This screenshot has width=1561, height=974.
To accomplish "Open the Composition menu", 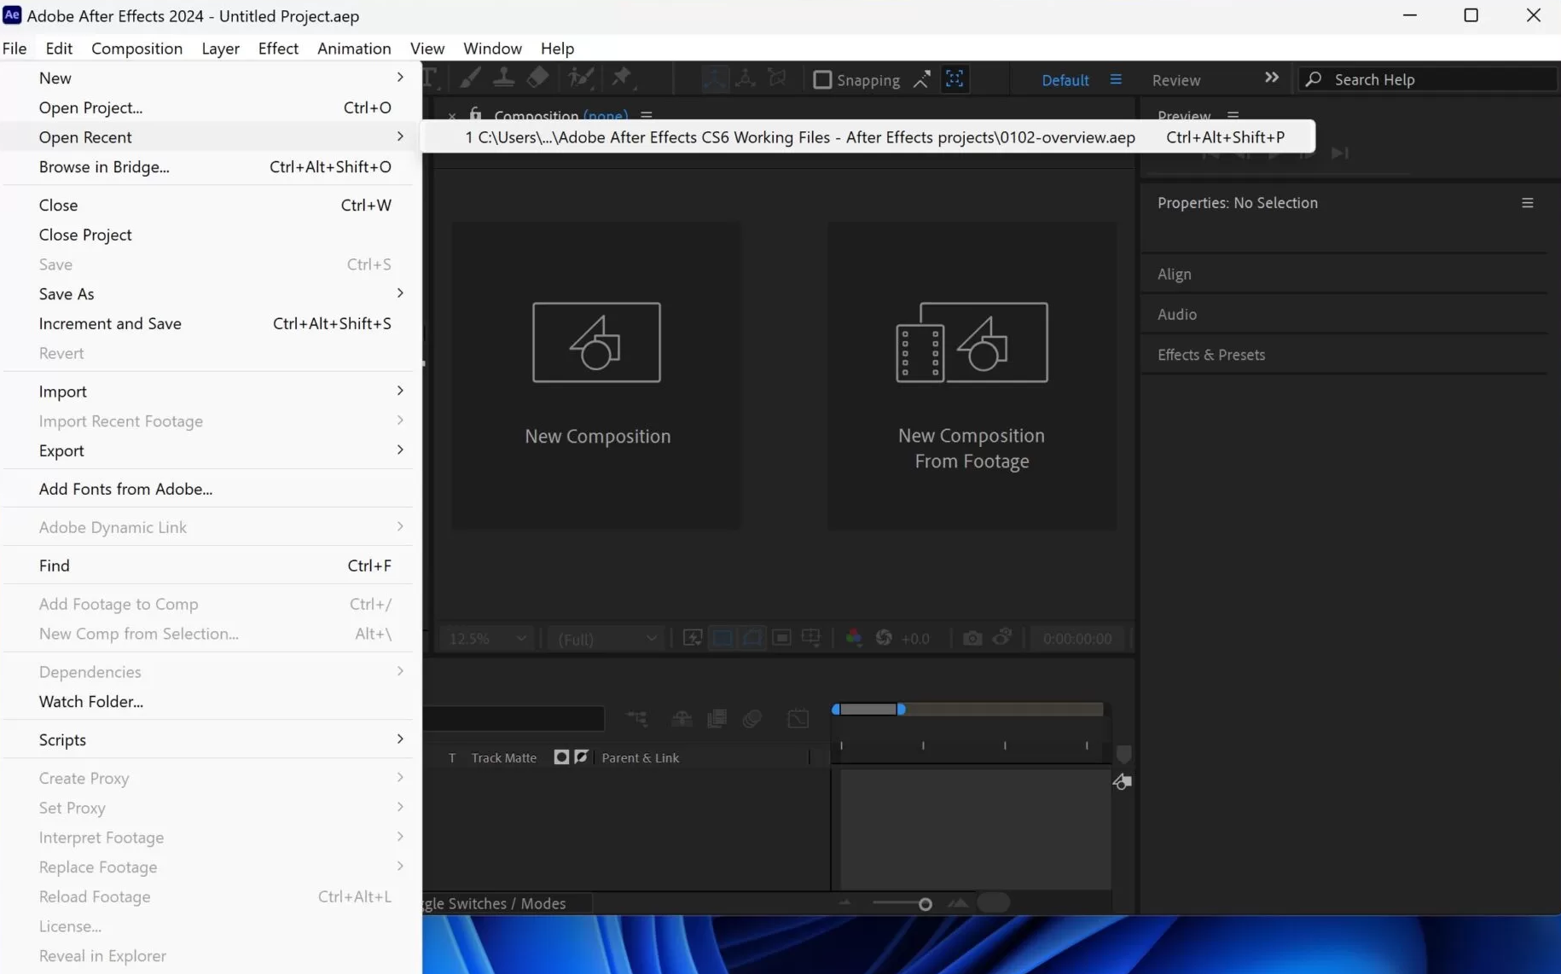I will click(x=136, y=48).
